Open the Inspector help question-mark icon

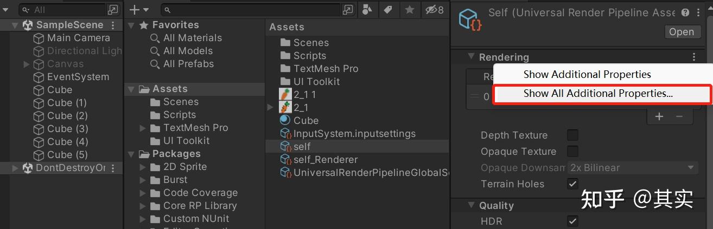point(685,12)
